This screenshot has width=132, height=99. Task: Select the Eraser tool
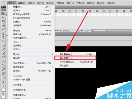(x=3, y=73)
